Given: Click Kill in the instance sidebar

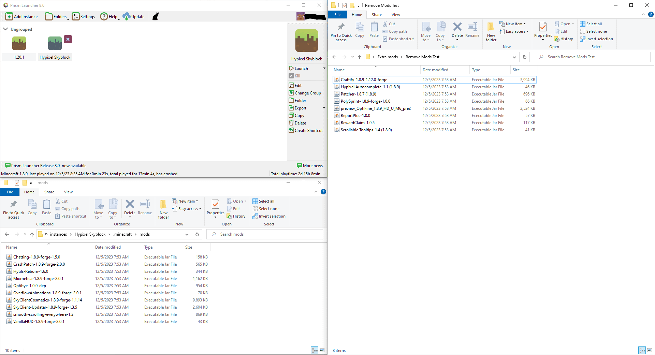Looking at the screenshot, I should click(295, 76).
